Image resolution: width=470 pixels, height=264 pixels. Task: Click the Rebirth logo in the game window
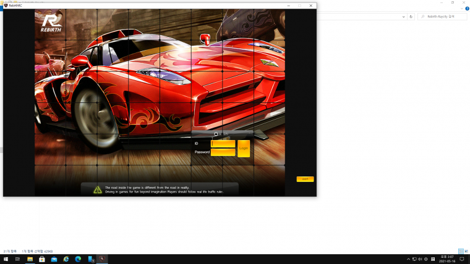51,23
